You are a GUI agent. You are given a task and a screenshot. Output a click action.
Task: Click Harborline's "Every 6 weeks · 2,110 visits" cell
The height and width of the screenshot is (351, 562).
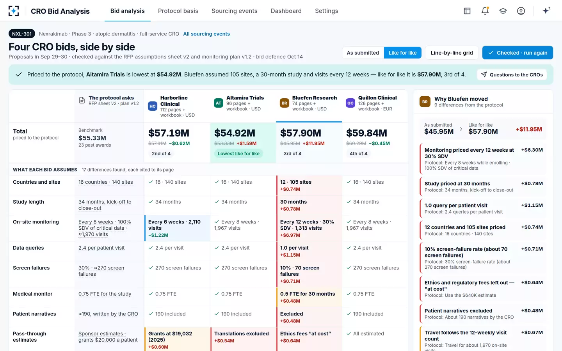click(177, 228)
